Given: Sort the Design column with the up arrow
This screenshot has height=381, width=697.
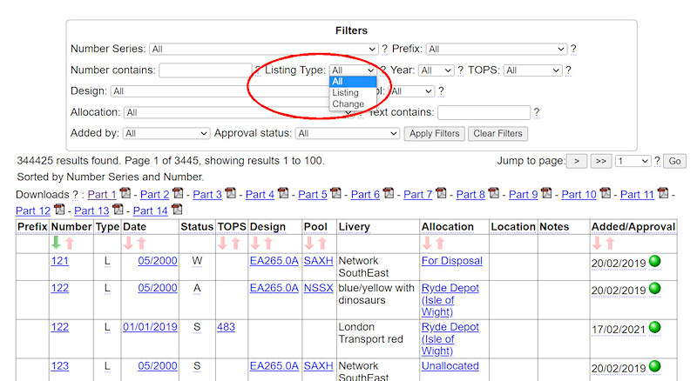Looking at the screenshot, I should [269, 244].
